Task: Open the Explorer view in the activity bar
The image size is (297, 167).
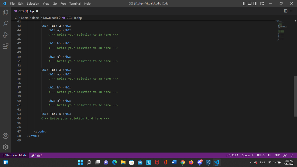Action: coord(5,13)
